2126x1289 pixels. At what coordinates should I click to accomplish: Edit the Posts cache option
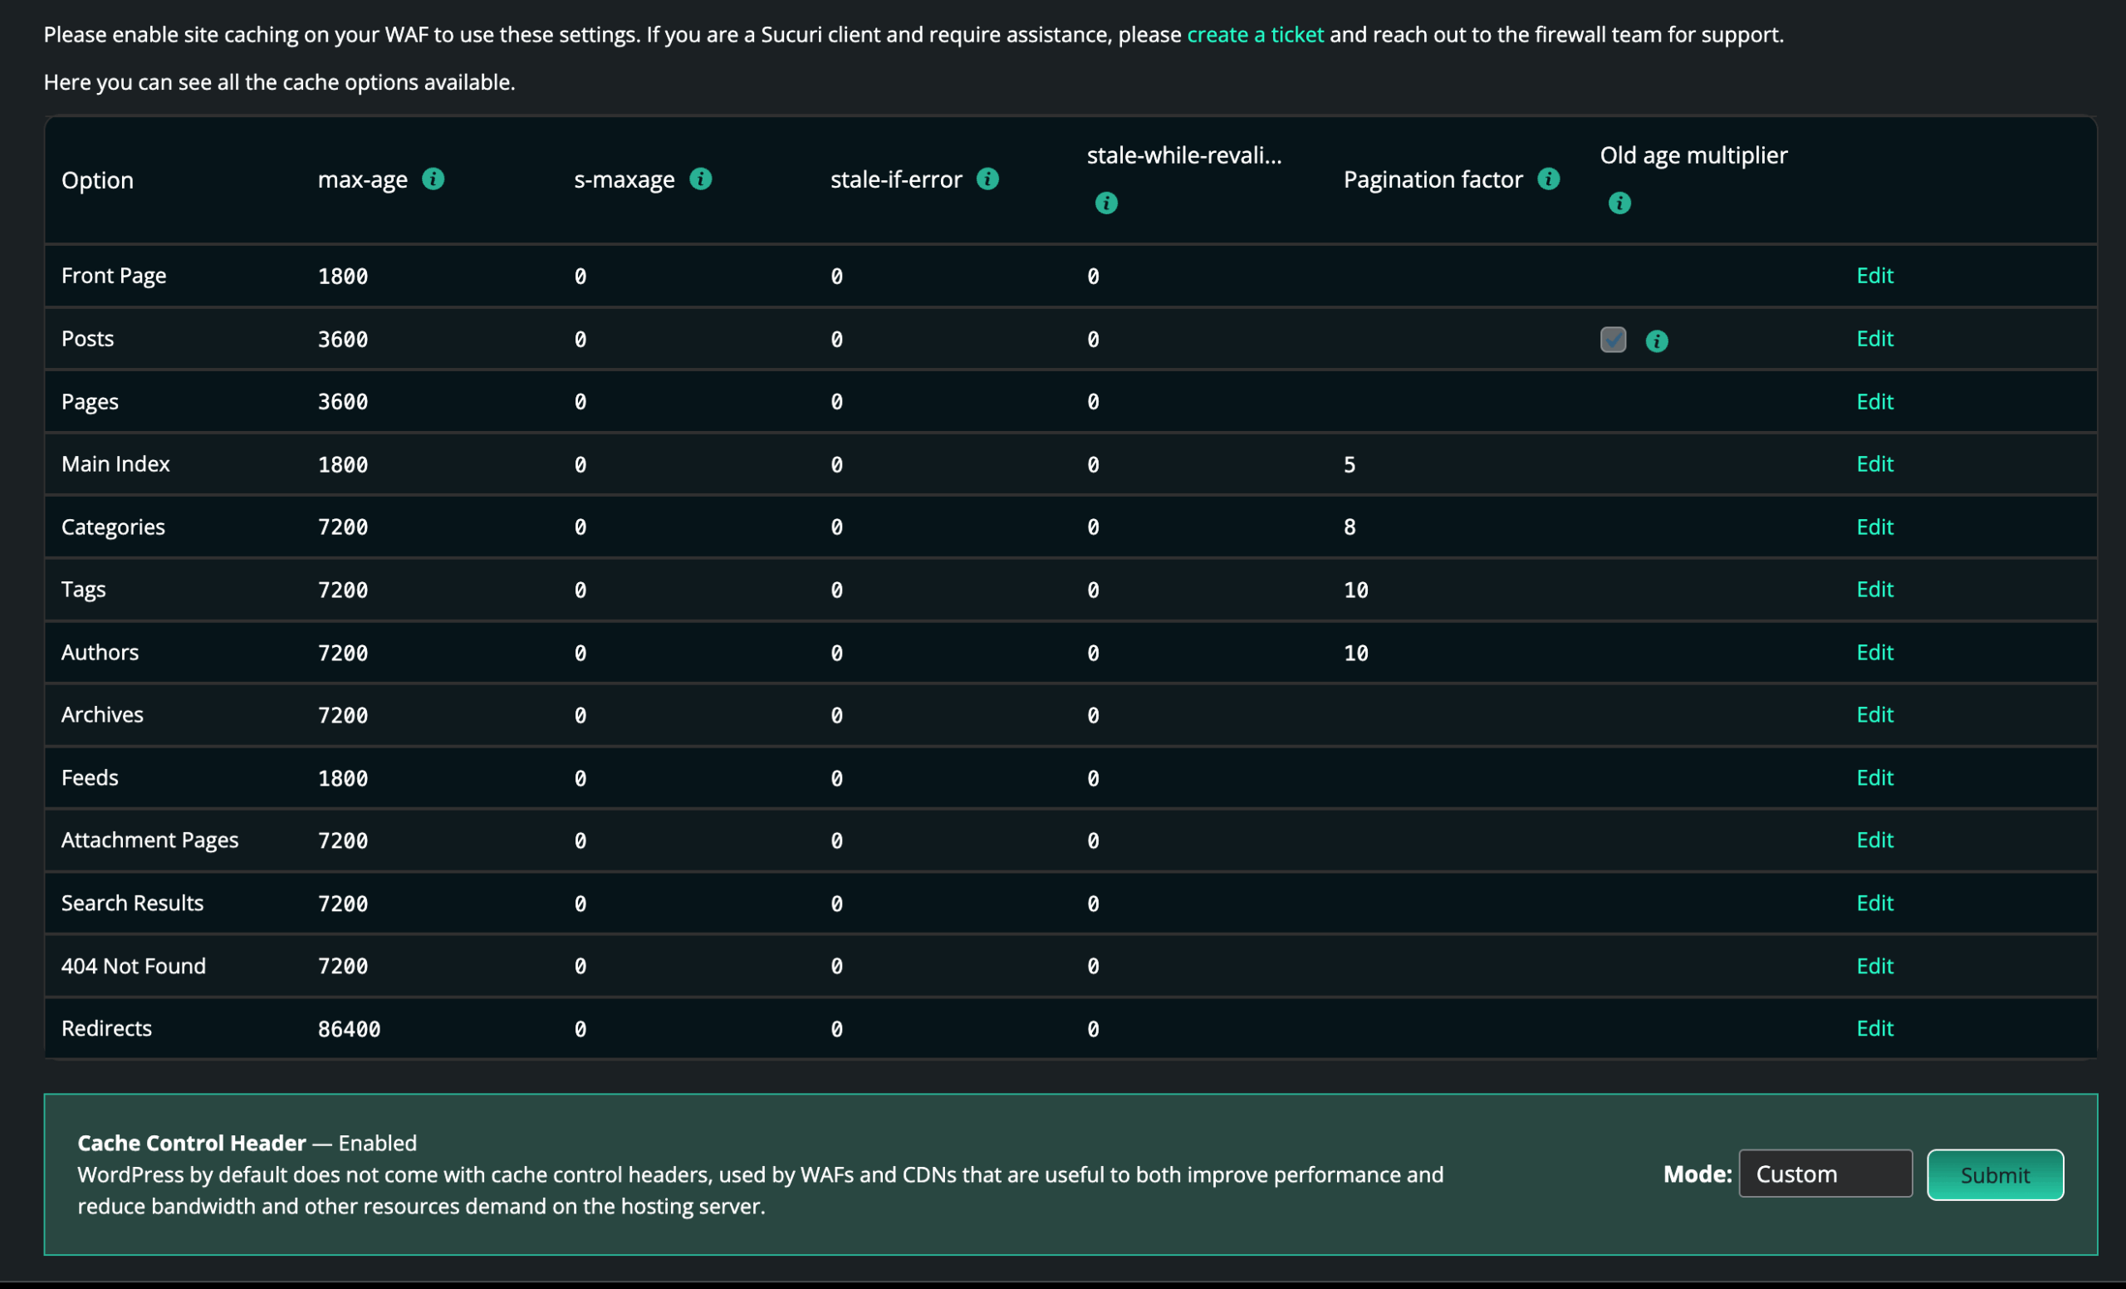(1875, 338)
